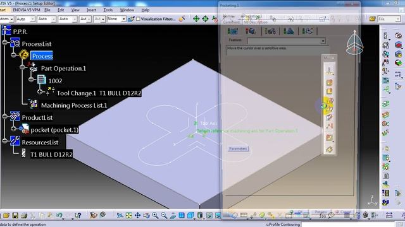
Task: Open the Strategy tab icon in Pocketing dialog
Action: pyautogui.click(x=232, y=32)
